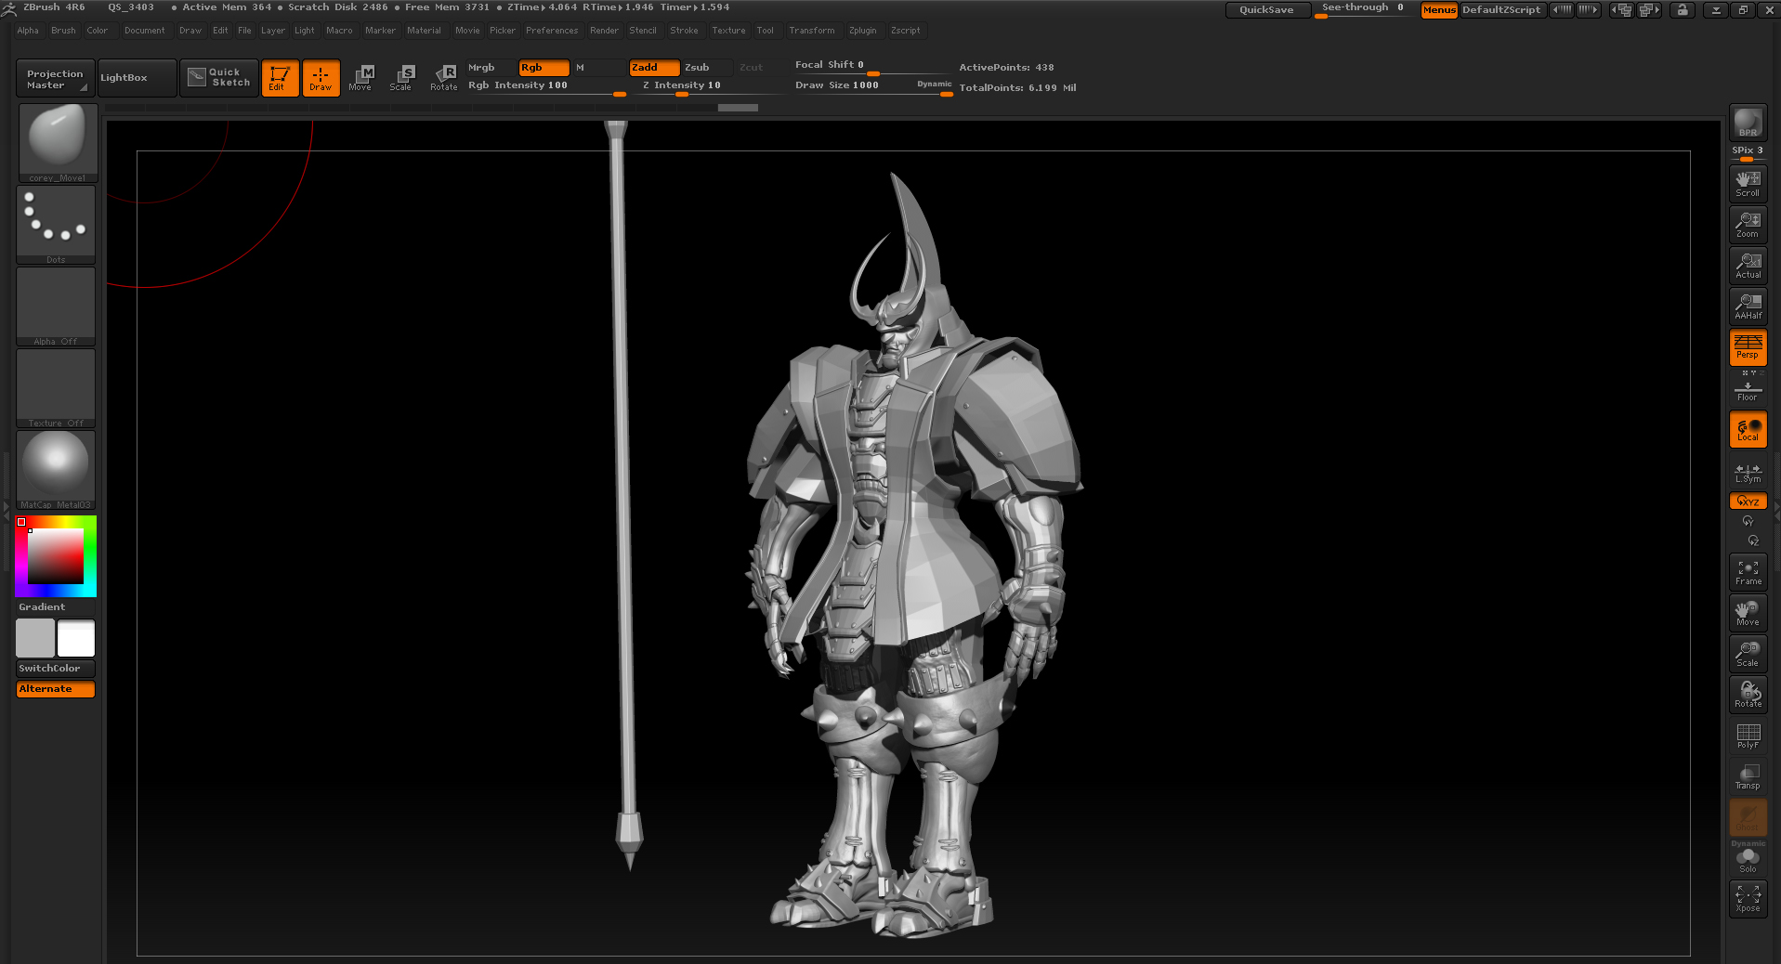Viewport: 1781px width, 964px height.
Task: Select the Rotate mode in top shelf
Action: pyautogui.click(x=443, y=78)
